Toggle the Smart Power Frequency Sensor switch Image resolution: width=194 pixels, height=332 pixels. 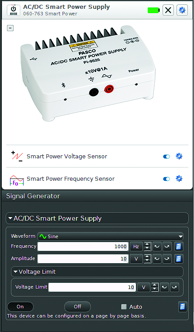[166, 179]
